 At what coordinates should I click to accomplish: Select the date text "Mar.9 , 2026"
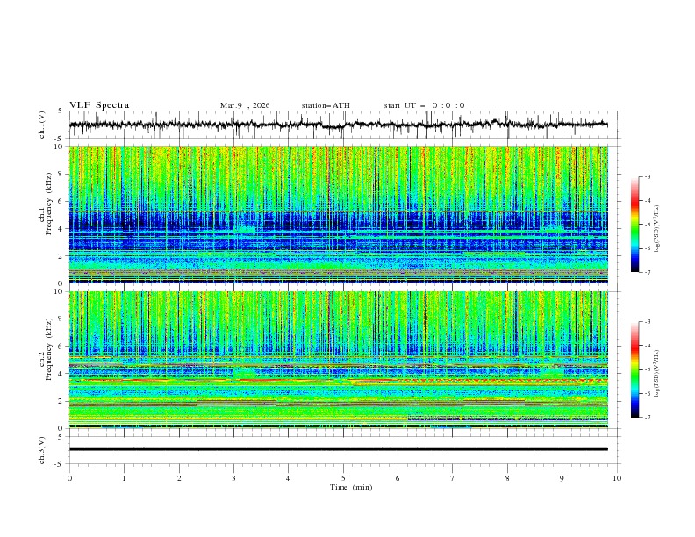[245, 105]
